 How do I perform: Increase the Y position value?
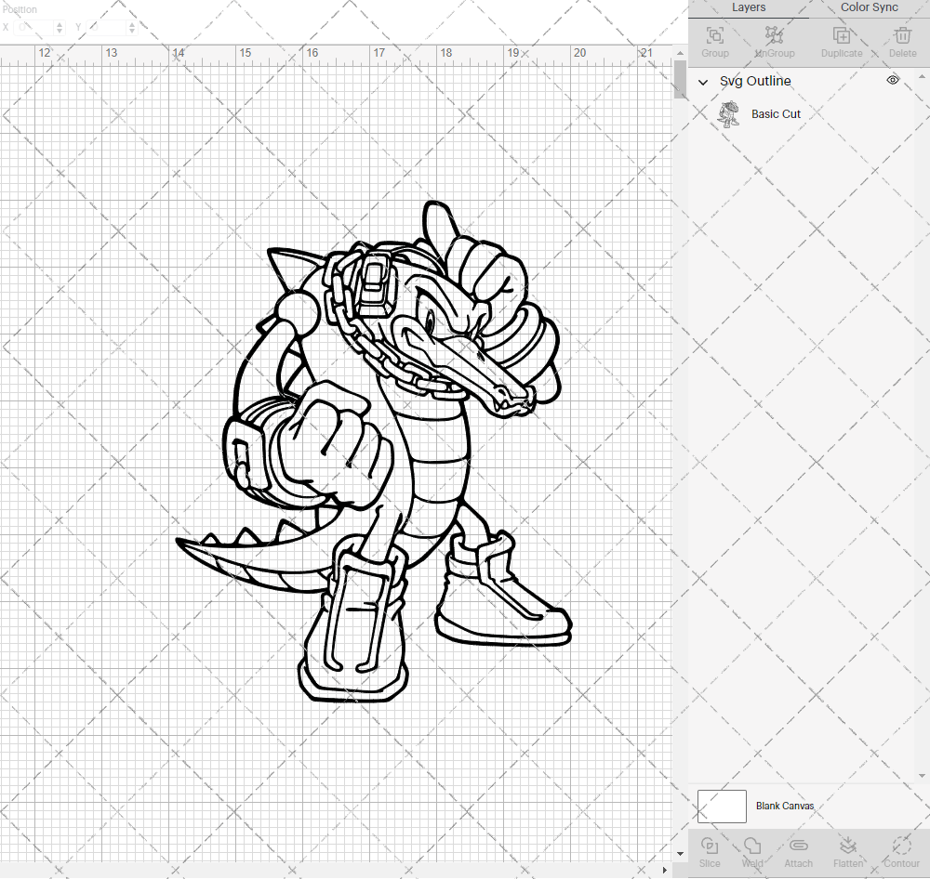click(131, 24)
